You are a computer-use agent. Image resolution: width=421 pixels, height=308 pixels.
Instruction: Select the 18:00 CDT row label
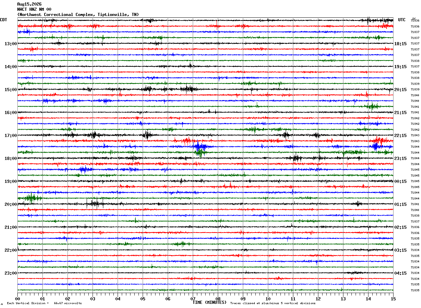point(11,159)
